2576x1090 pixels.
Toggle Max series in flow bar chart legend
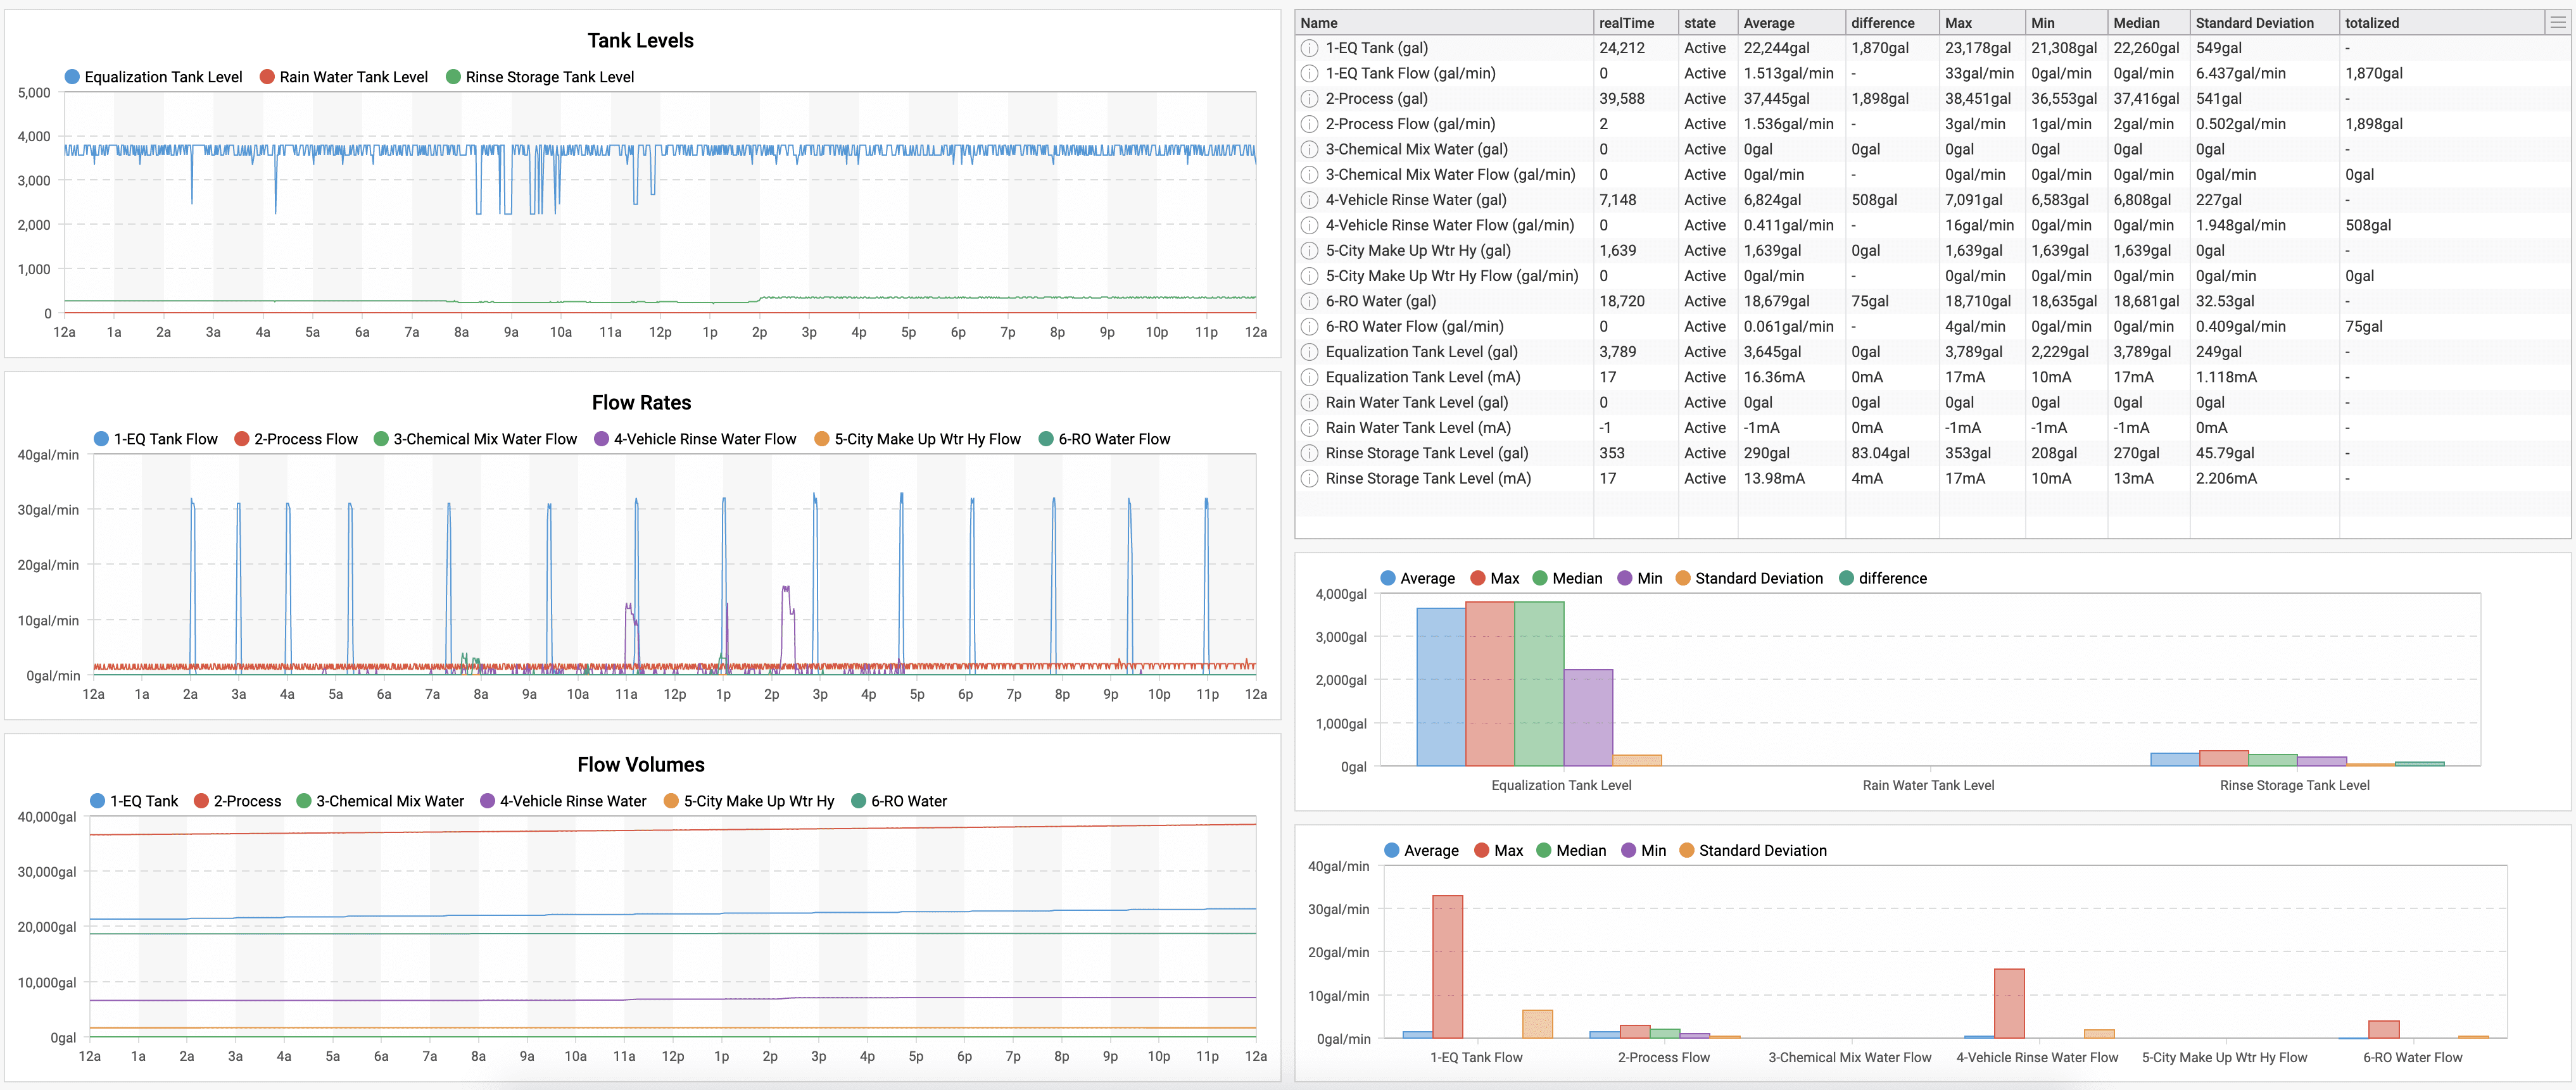1499,850
